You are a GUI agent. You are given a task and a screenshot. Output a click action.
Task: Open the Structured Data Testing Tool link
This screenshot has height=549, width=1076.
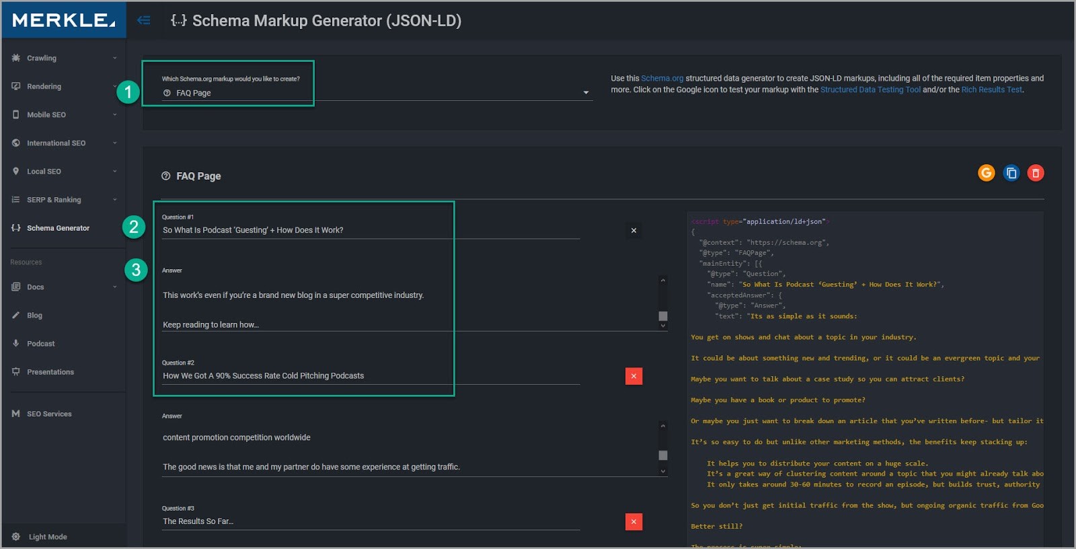point(870,89)
